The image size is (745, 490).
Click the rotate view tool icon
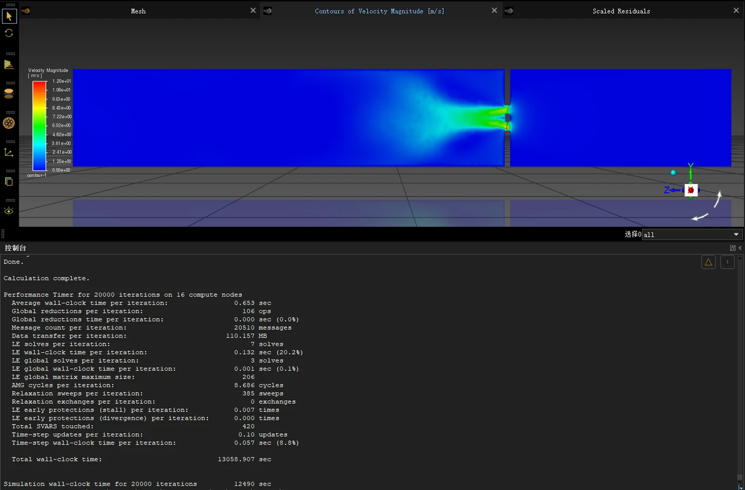9,33
